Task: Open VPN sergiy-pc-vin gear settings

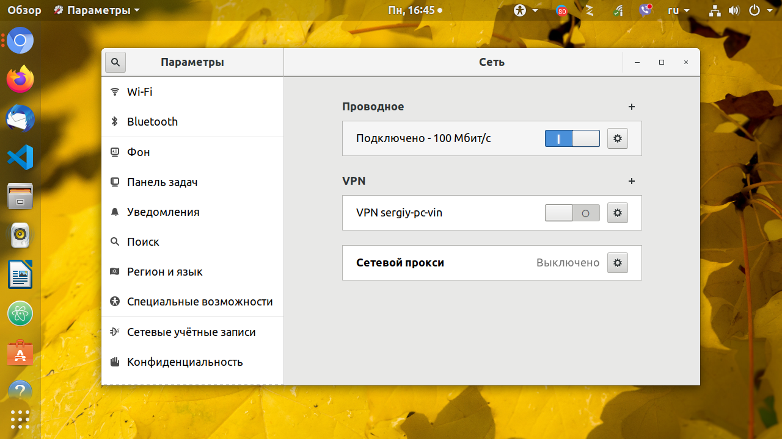Action: (x=618, y=213)
